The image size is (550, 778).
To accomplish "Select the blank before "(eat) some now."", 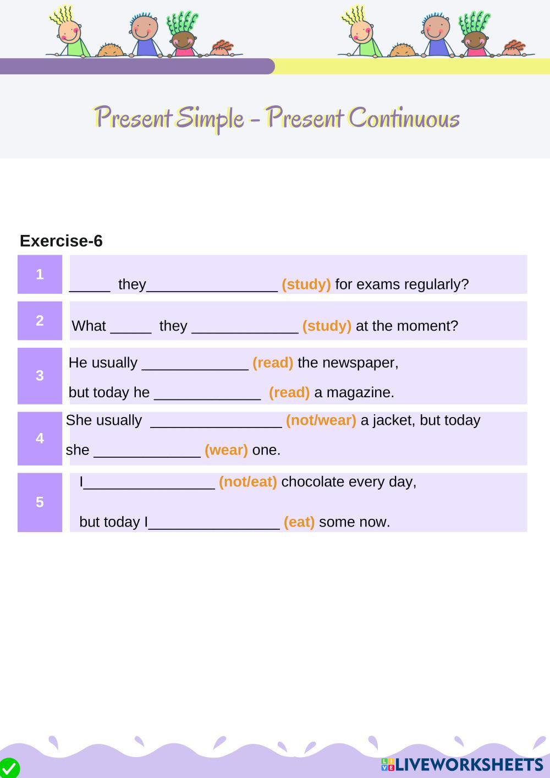I will 214,522.
